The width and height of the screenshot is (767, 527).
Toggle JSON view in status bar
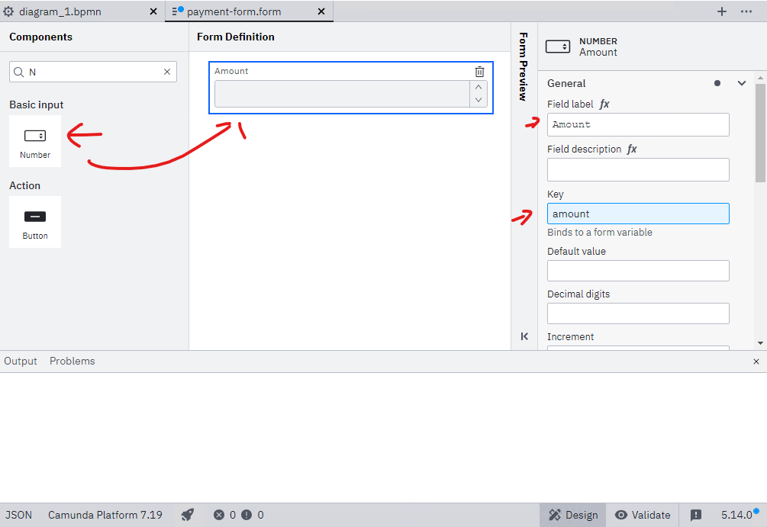[x=18, y=516]
